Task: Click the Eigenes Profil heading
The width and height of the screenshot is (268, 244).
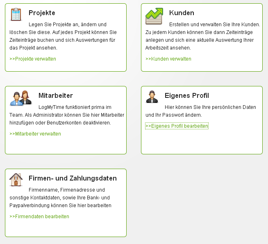Action: click(x=187, y=96)
